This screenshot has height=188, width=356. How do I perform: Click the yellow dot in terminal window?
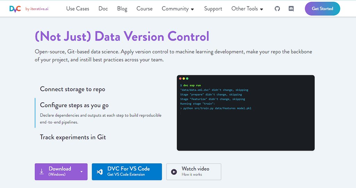[184, 79]
